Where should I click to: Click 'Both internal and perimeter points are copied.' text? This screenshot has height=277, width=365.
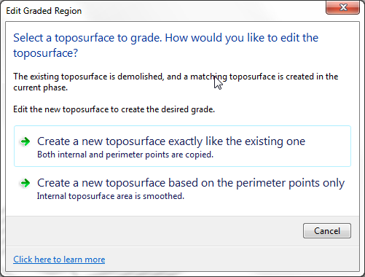click(x=125, y=155)
